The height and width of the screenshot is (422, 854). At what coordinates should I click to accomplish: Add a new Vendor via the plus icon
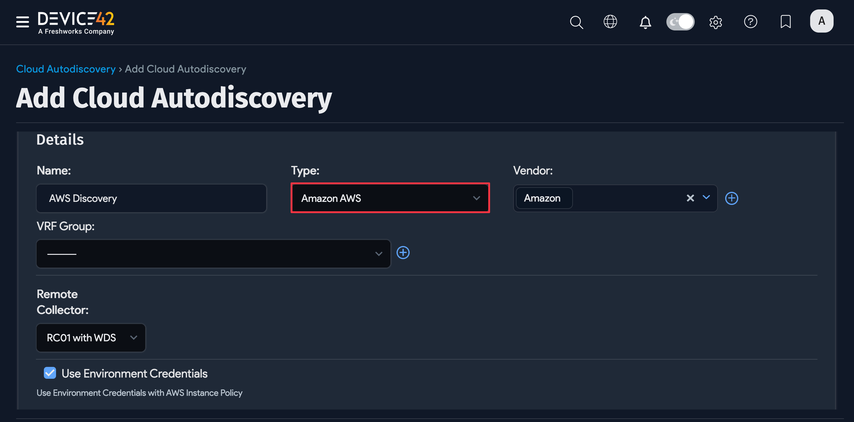(x=732, y=198)
